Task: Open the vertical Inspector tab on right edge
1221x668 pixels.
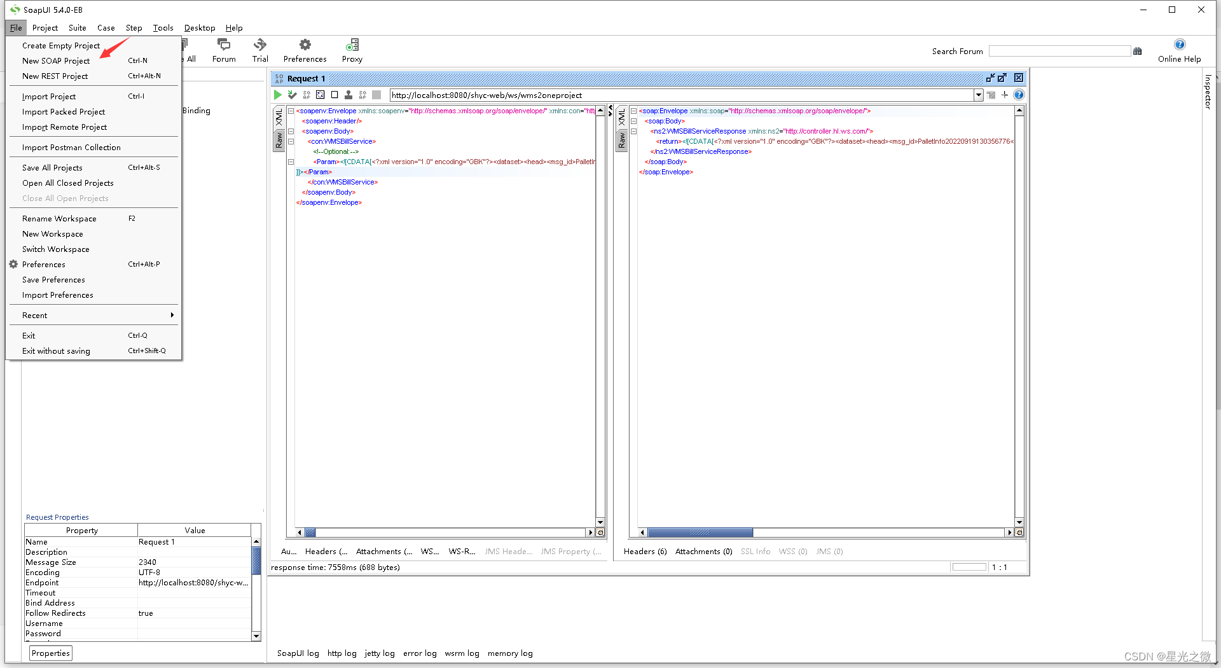Action: (x=1208, y=92)
